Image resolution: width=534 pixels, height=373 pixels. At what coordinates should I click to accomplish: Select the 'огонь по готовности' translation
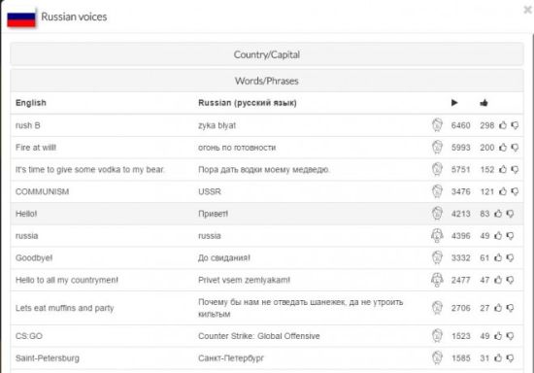click(x=237, y=148)
